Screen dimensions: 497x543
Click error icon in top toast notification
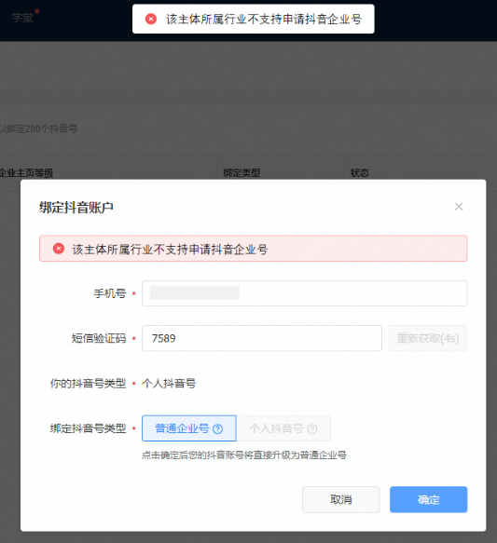point(151,19)
